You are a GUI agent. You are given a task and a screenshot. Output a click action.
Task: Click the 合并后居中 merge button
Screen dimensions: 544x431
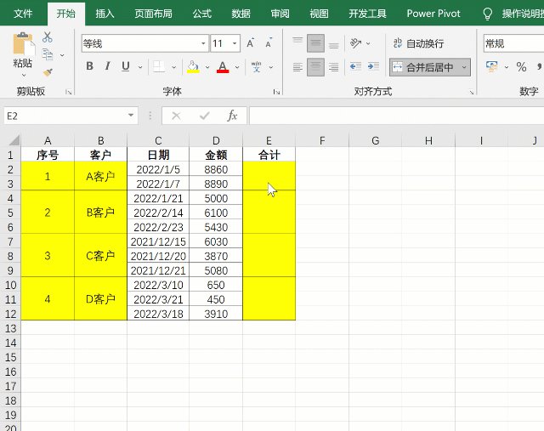[423, 66]
